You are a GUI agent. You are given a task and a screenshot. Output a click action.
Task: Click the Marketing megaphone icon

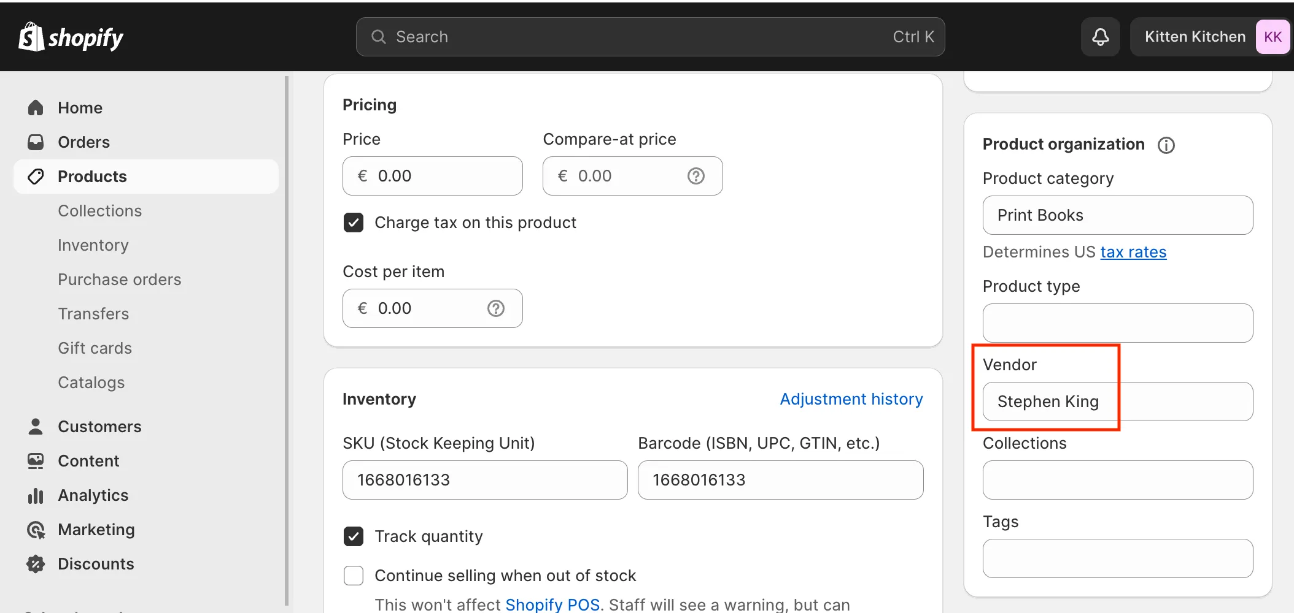(36, 529)
